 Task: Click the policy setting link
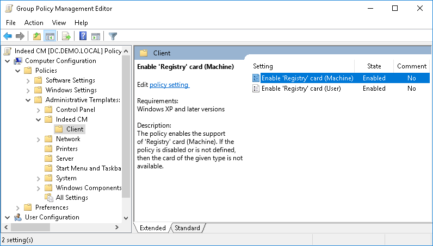coord(169,85)
